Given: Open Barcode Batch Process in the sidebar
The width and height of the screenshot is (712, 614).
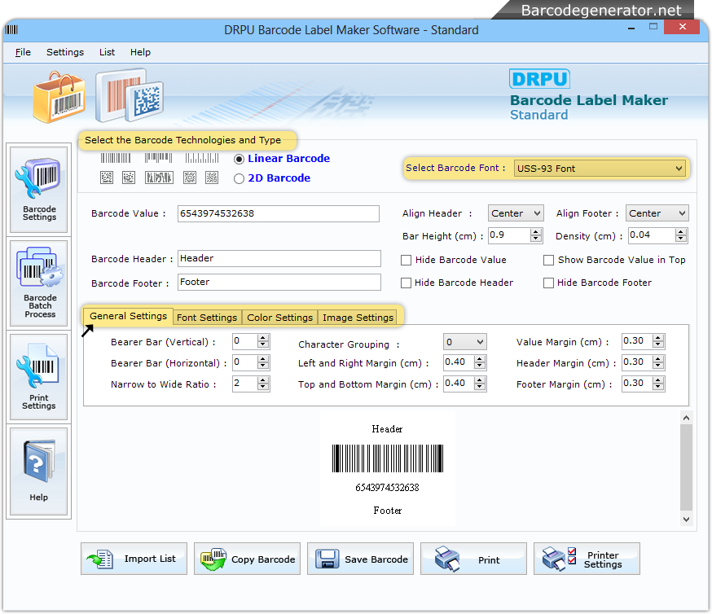Looking at the screenshot, I should point(38,283).
